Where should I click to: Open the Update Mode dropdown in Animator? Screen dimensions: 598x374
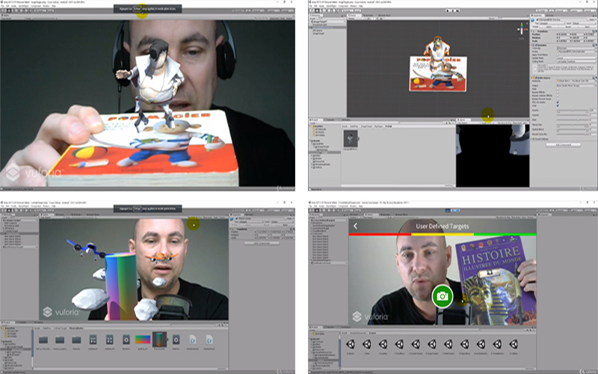(x=576, y=58)
